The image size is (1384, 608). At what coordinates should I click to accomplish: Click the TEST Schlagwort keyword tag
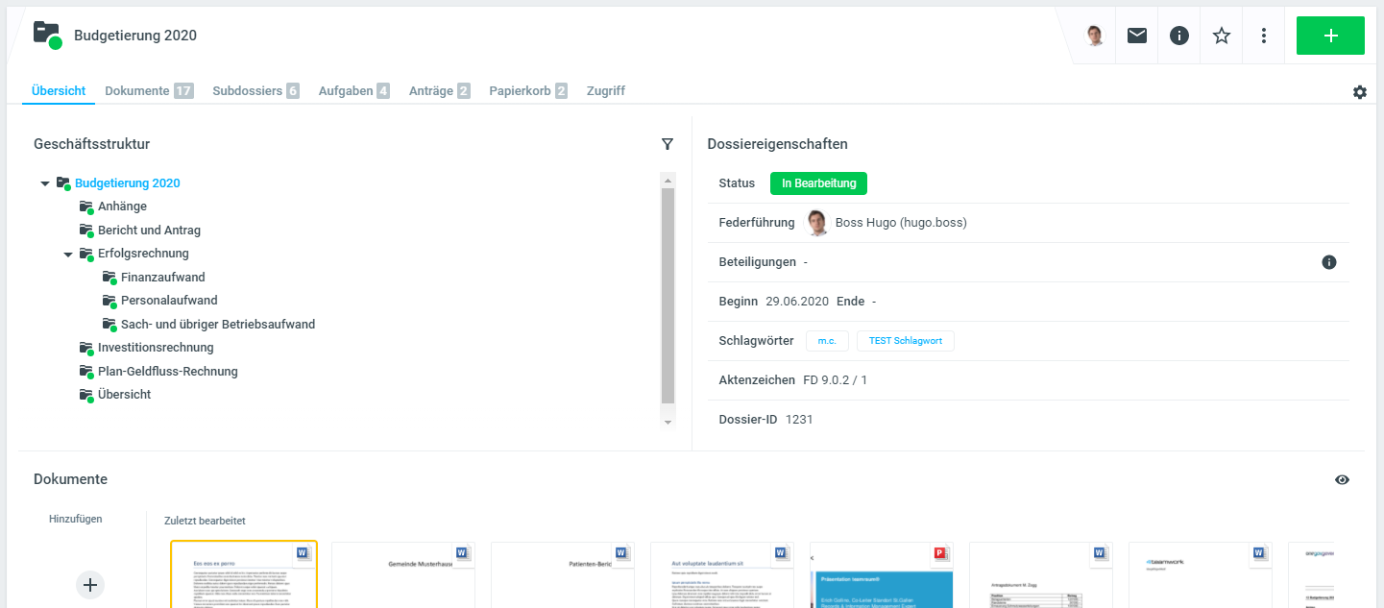click(x=905, y=341)
